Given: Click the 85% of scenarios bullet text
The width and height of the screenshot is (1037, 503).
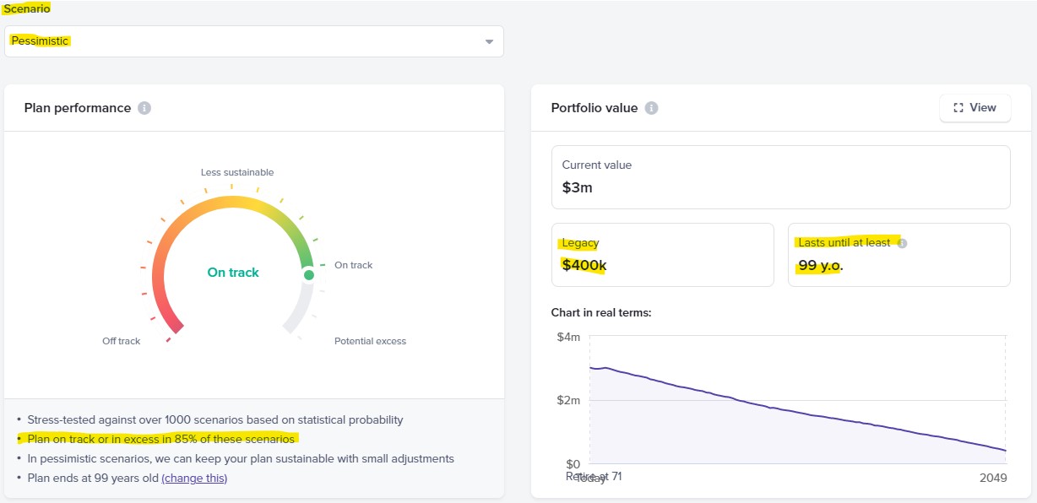Looking at the screenshot, I should (161, 439).
